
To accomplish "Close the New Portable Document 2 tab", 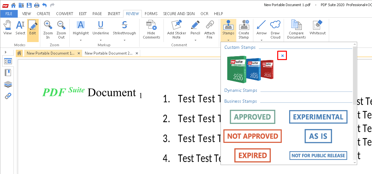I will tap(137, 53).
